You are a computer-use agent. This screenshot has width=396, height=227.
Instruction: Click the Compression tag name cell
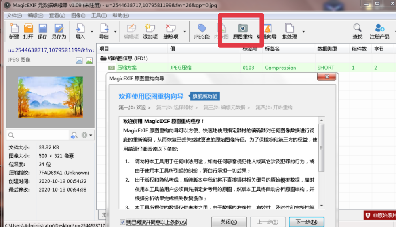click(280, 68)
